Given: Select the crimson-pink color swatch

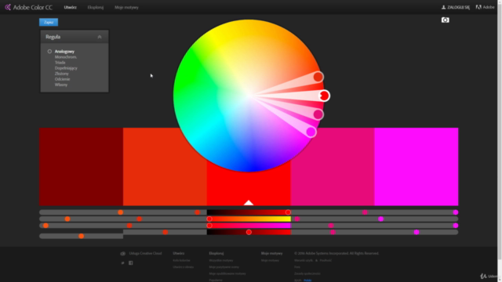Looking at the screenshot, I should coord(333,167).
